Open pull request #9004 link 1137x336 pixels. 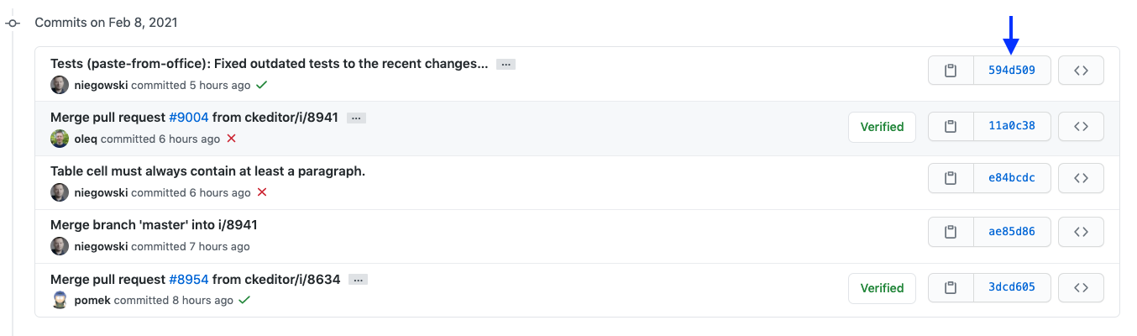pos(190,118)
